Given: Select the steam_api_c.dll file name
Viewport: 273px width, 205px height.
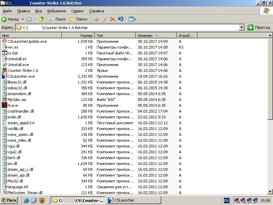Looking at the screenshot, I should pyautogui.click(x=20, y=169).
